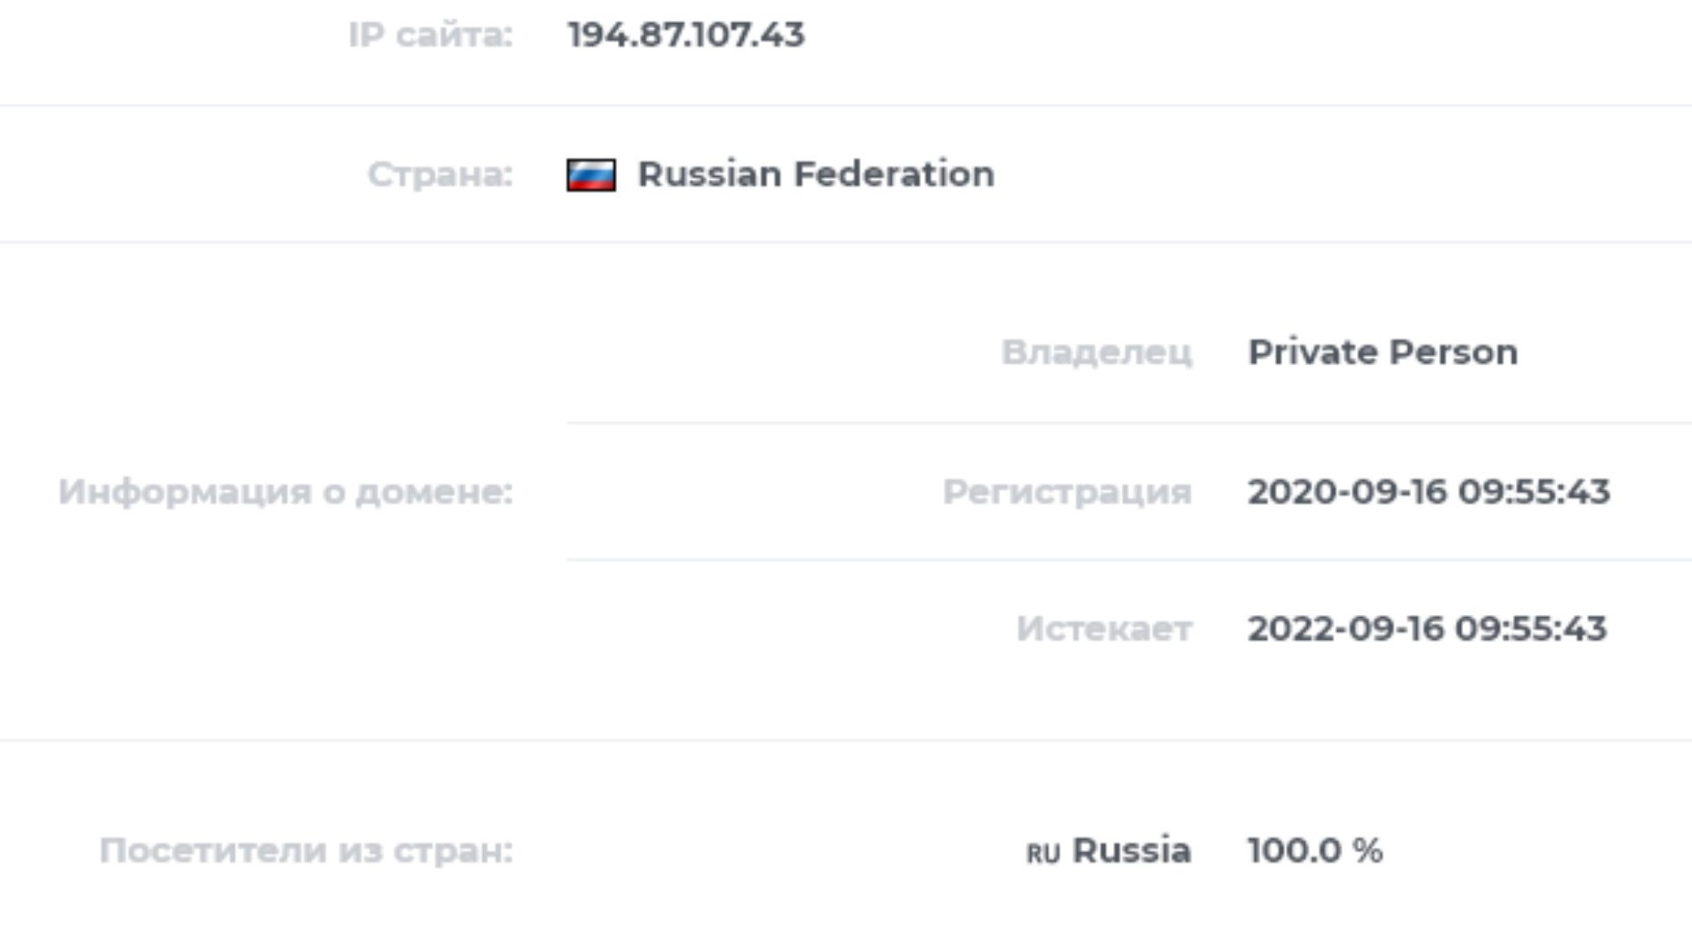This screenshot has width=1692, height=950.
Task: Click the registration date 2020-09-16
Action: (1347, 492)
